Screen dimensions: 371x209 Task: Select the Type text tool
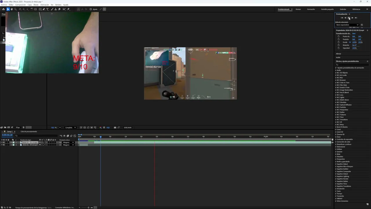pyautogui.click(x=48, y=9)
